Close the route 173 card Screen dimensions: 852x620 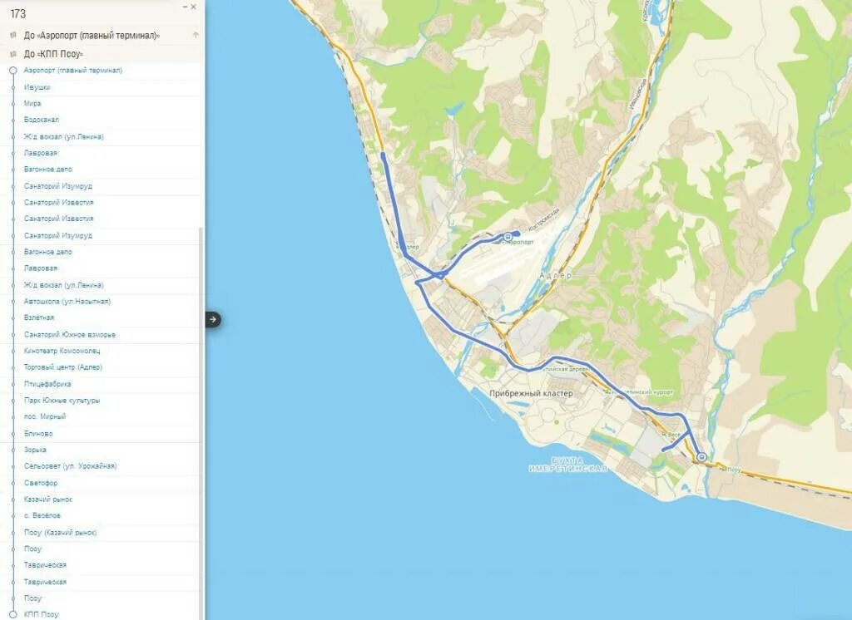coord(193,7)
